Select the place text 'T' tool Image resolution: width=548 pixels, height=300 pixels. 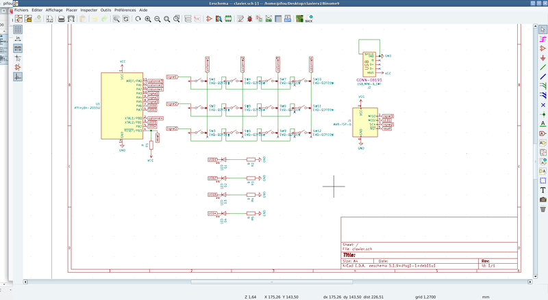(543, 189)
